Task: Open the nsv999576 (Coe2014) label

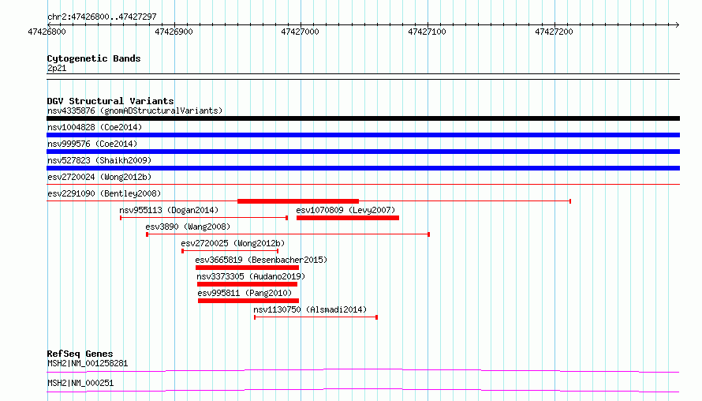Action: click(x=92, y=144)
